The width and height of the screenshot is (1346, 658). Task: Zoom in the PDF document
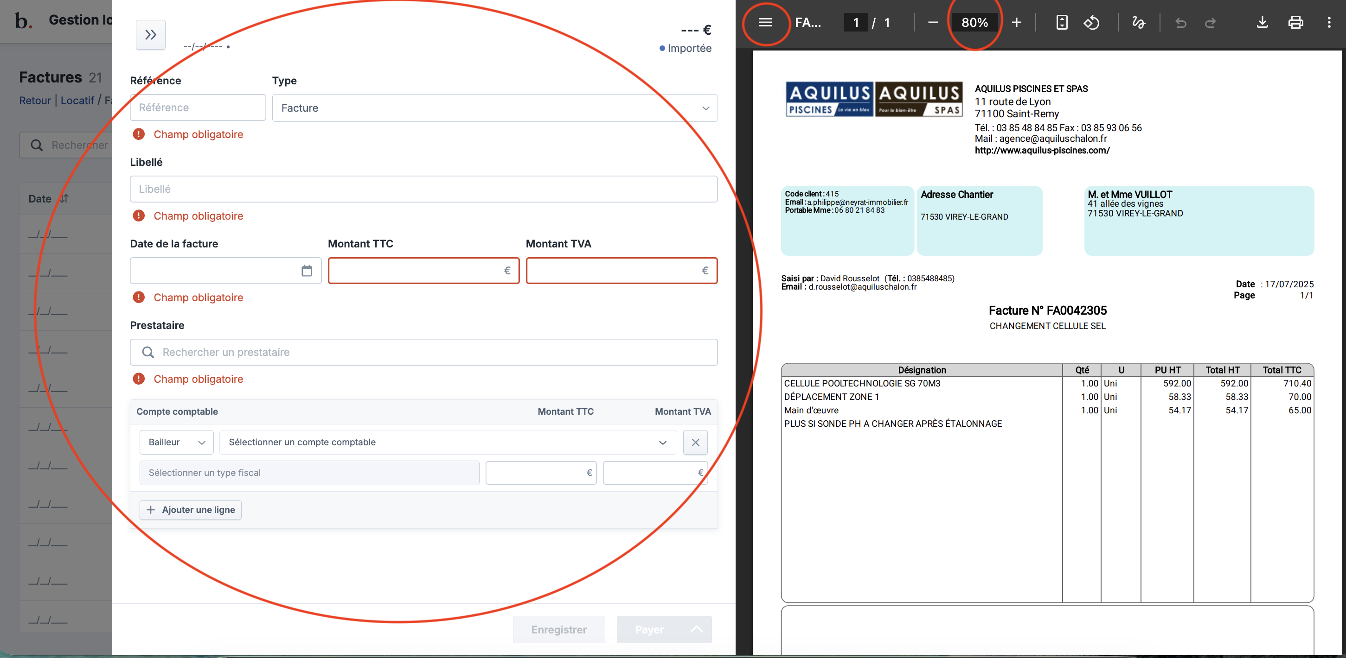click(1016, 22)
